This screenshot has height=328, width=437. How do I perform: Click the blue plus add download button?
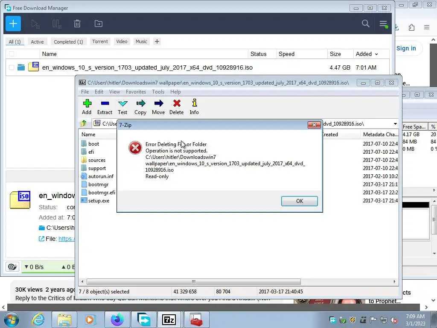coord(13,24)
